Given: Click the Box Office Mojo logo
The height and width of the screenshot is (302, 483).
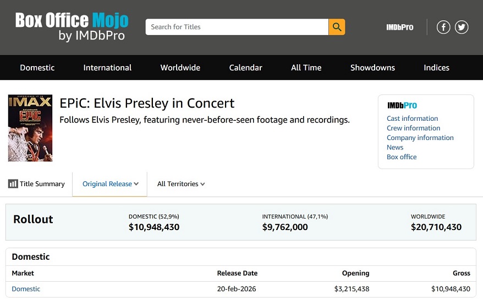Looking at the screenshot, I should coord(72,27).
